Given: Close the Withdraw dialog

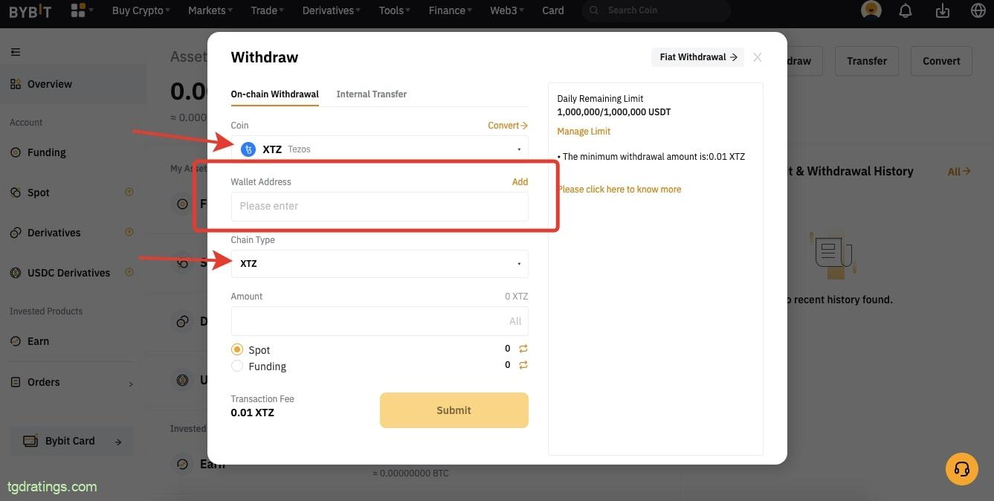Looking at the screenshot, I should click(x=758, y=57).
